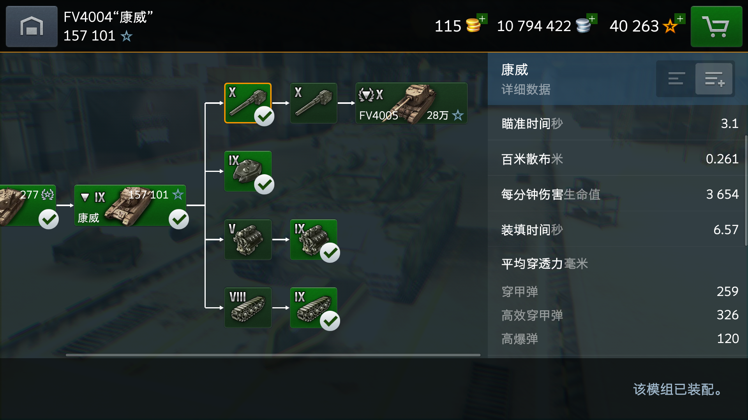Image resolution: width=748 pixels, height=420 pixels.
Task: Select the installed tier X gun module
Action: click(248, 103)
